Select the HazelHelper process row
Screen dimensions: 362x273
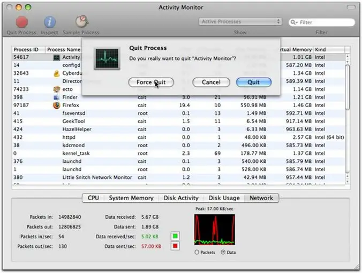(x=178, y=130)
